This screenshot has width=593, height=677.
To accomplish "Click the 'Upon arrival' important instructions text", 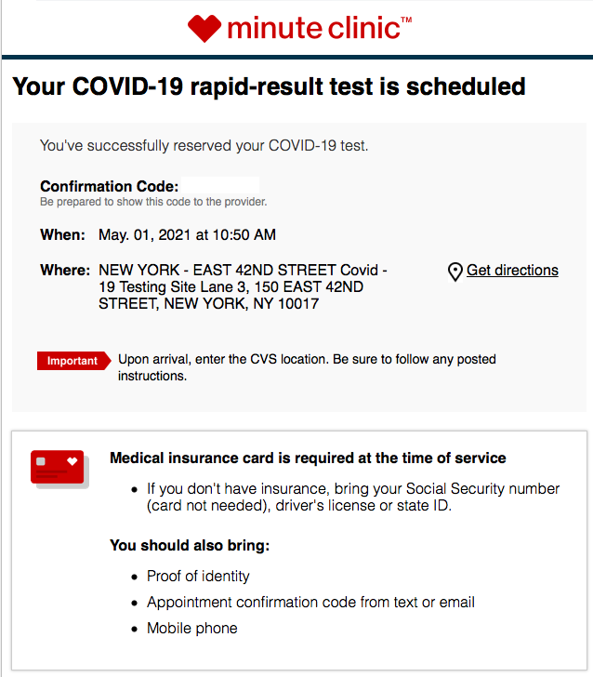I will (307, 367).
